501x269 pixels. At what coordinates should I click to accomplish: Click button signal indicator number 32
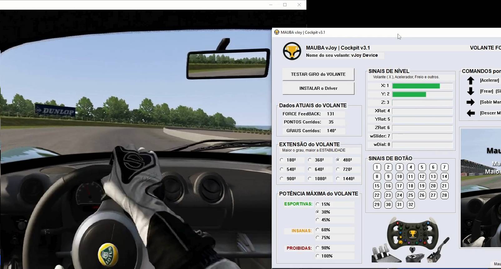tap(411, 205)
